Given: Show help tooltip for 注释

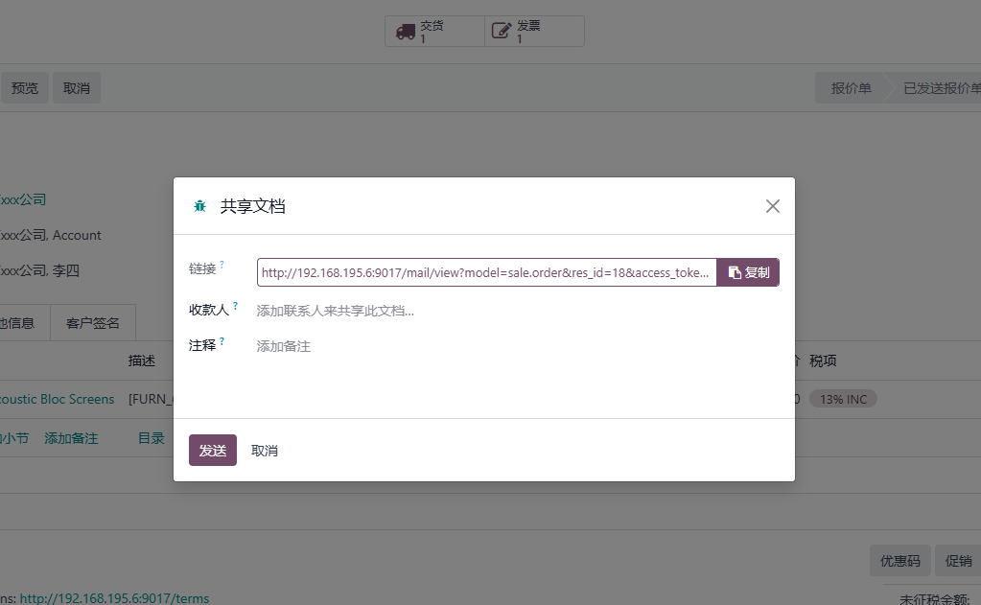Looking at the screenshot, I should (222, 341).
